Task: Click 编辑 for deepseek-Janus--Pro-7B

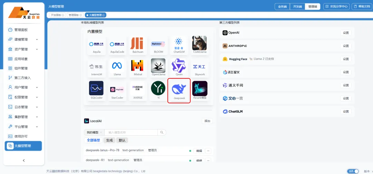Action: click(199, 151)
